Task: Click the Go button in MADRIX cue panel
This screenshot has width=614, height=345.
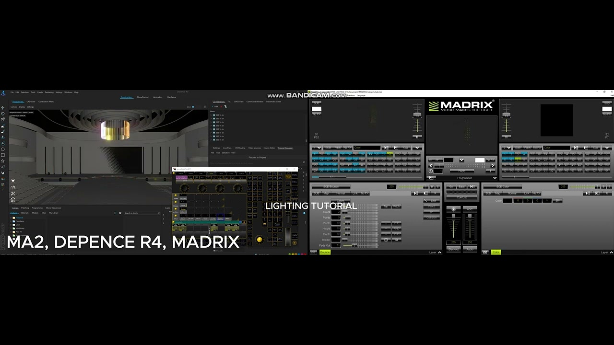Action: point(451,186)
